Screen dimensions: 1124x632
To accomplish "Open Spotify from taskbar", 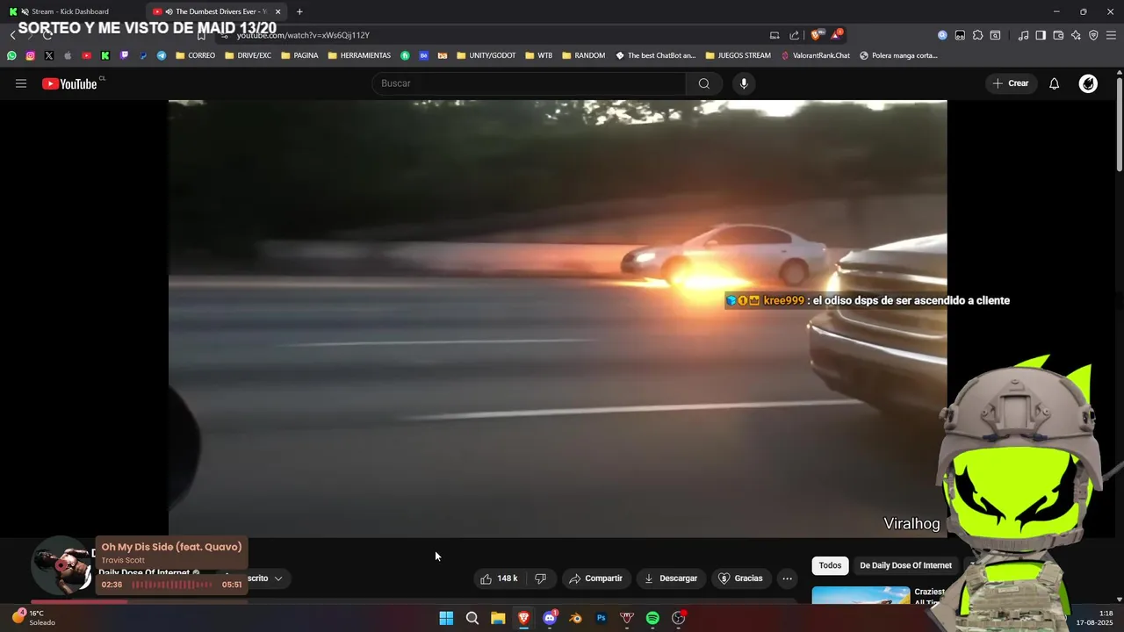I will (652, 618).
